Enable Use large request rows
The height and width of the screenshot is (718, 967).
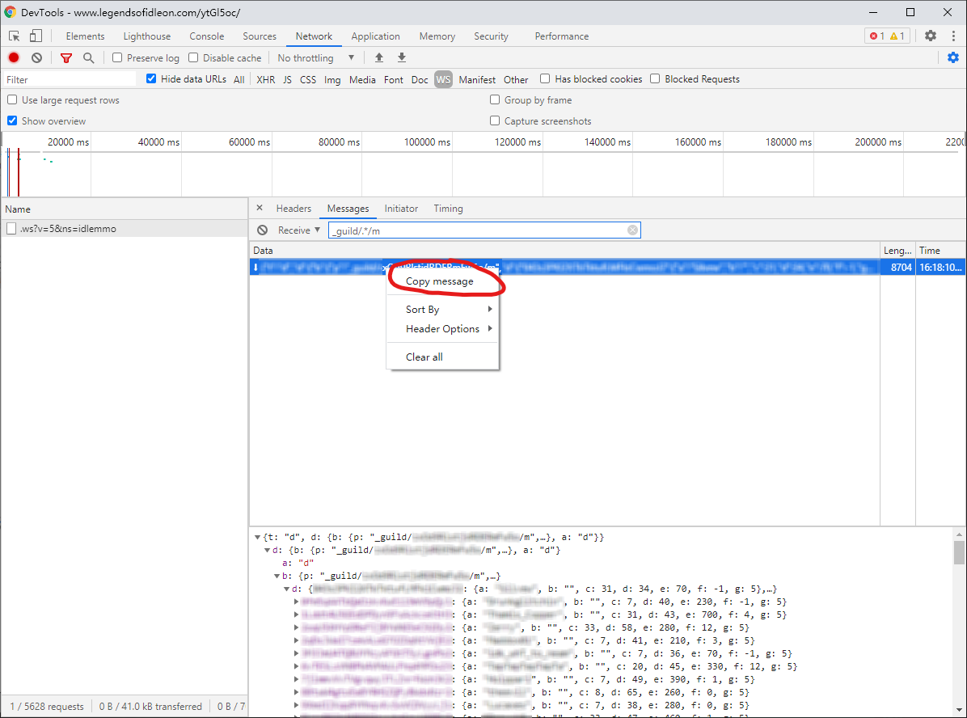pos(12,99)
